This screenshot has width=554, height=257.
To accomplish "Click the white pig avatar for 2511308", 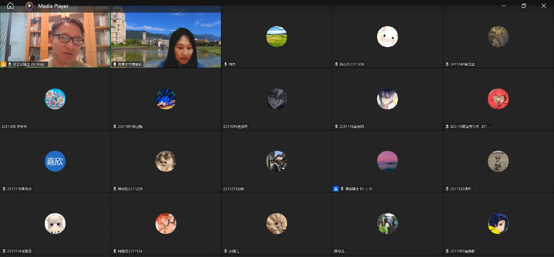I will tap(387, 36).
